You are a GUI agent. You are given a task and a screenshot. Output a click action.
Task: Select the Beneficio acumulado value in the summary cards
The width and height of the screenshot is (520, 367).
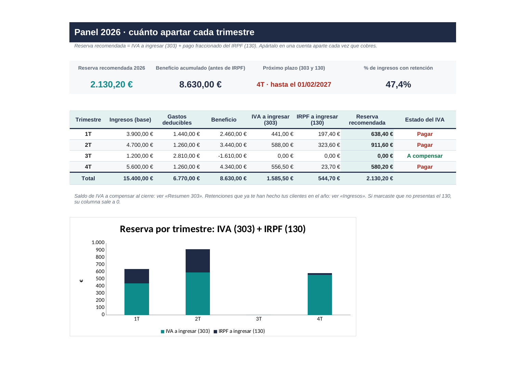pos(200,84)
